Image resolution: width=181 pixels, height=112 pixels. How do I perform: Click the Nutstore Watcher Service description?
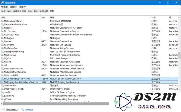(x=63, y=75)
